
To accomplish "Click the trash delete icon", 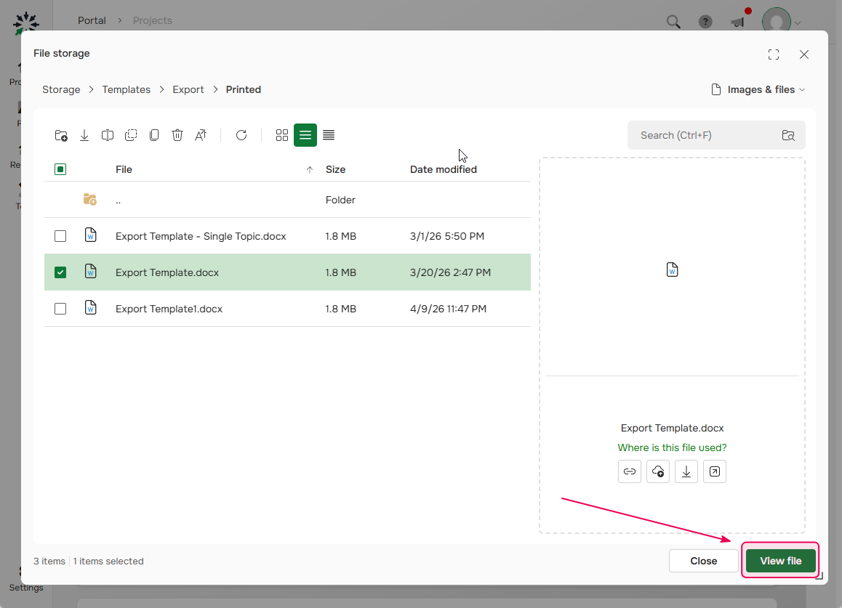I will pos(177,135).
